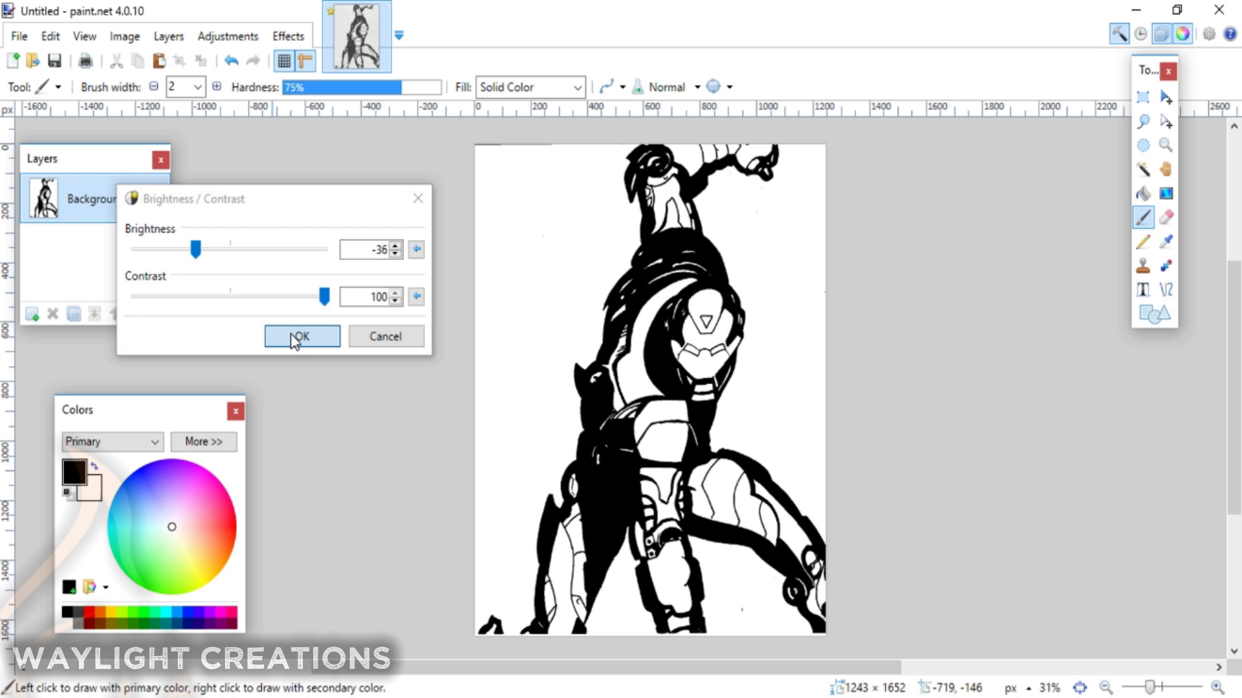Reset Brightness value with arrow button
This screenshot has height=698, width=1242.
pyautogui.click(x=417, y=249)
